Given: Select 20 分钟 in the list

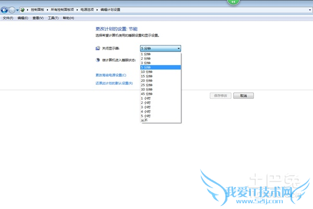Looking at the screenshot, I should coord(161,80).
